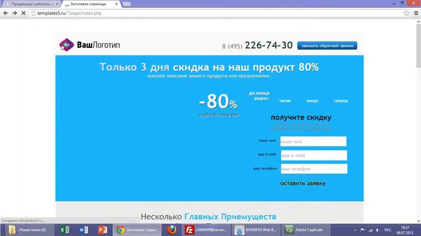Click the -80% discount text
Screen dimensions: 421x236
click(218, 102)
